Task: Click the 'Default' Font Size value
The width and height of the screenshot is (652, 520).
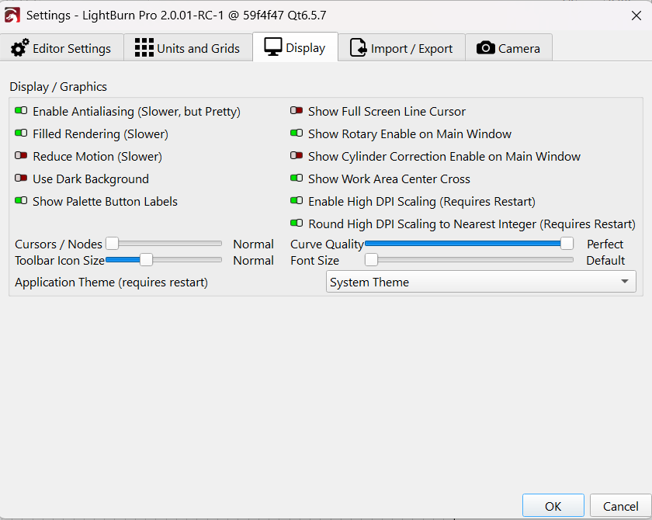Action: click(x=605, y=261)
